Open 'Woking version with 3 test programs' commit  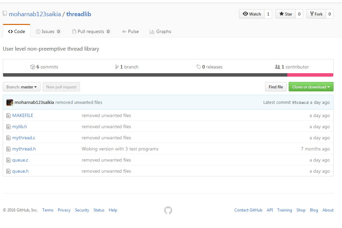coord(120,149)
